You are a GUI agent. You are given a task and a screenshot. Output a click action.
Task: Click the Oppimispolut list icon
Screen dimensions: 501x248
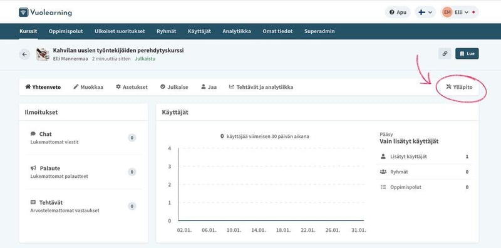click(383, 187)
